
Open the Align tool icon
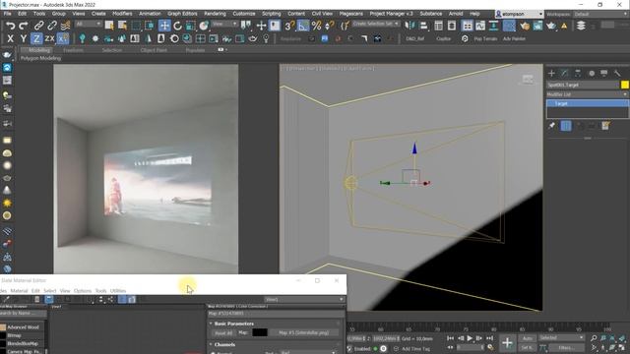pos(423,26)
